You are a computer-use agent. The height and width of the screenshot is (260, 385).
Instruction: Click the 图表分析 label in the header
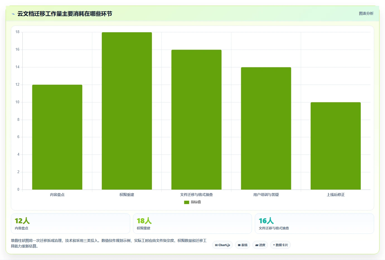click(366, 13)
